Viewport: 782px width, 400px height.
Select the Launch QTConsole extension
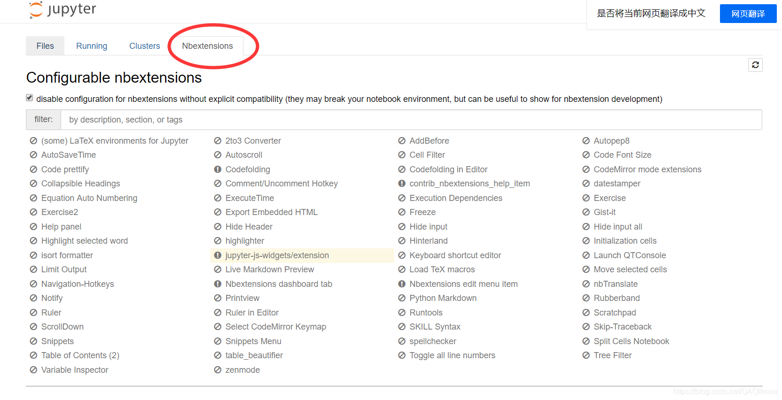(x=630, y=255)
